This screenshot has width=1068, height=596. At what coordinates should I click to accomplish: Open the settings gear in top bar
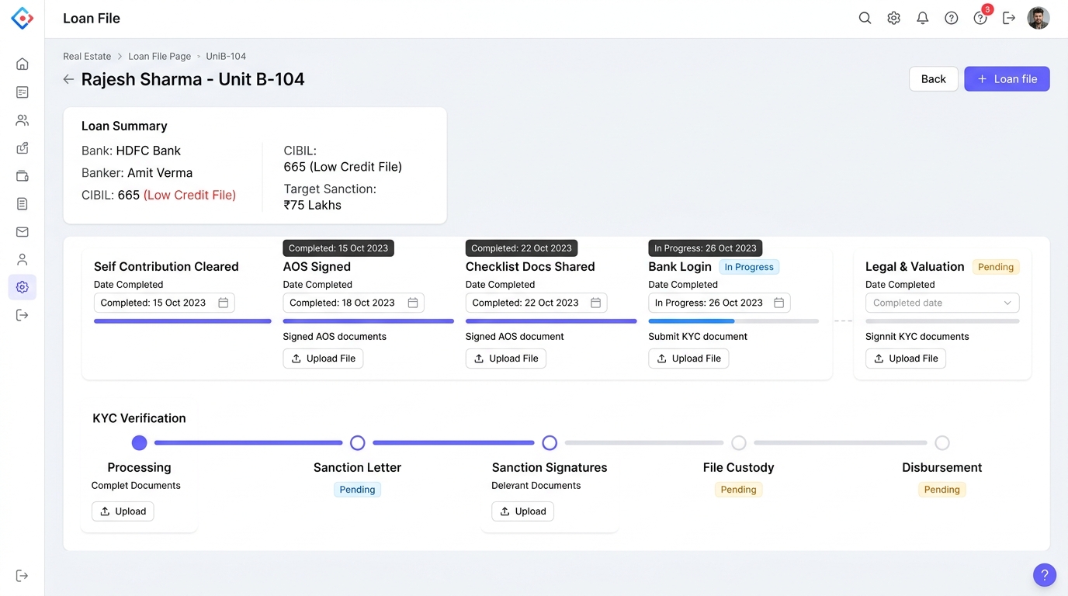tap(893, 18)
